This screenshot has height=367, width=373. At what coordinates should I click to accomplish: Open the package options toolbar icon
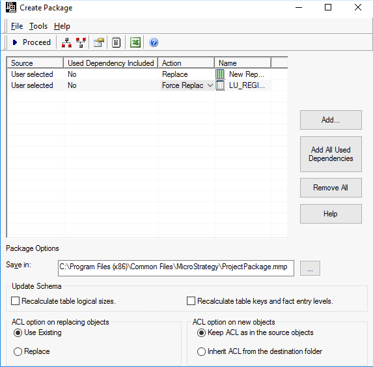coord(99,42)
